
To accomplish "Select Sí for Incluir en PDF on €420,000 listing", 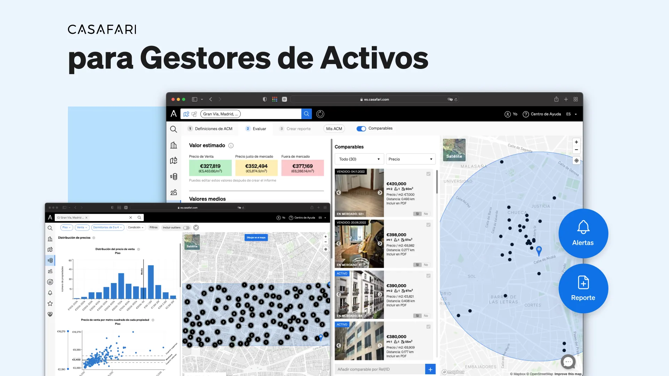I will 417,214.
